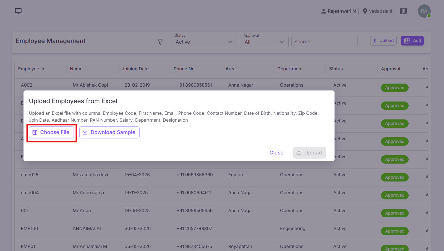
Task: Click the Approval dropdown chevron arrow
Action: pos(282,42)
